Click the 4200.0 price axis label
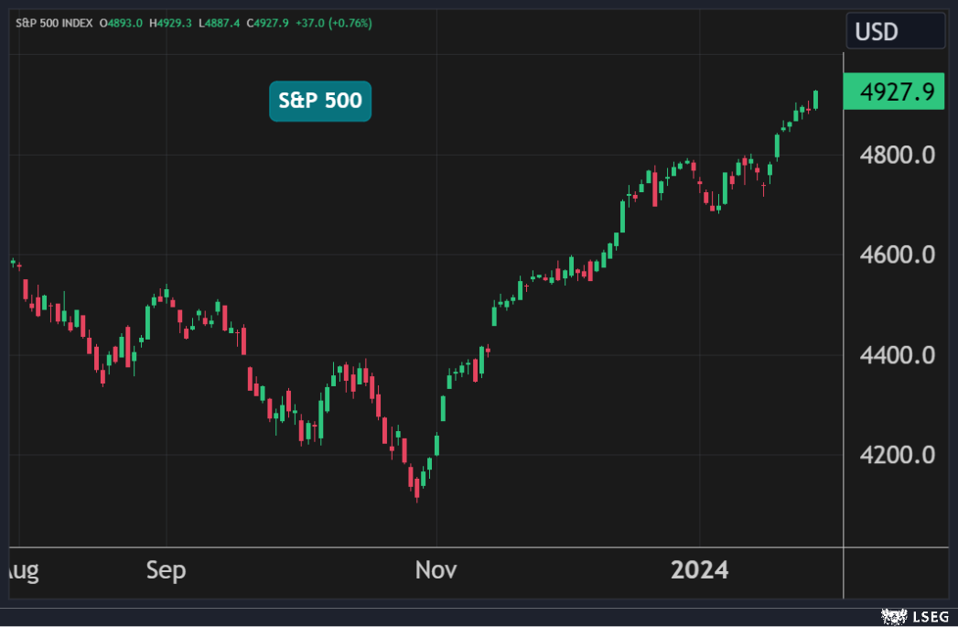Screen dimensions: 958x627 [x=896, y=455]
